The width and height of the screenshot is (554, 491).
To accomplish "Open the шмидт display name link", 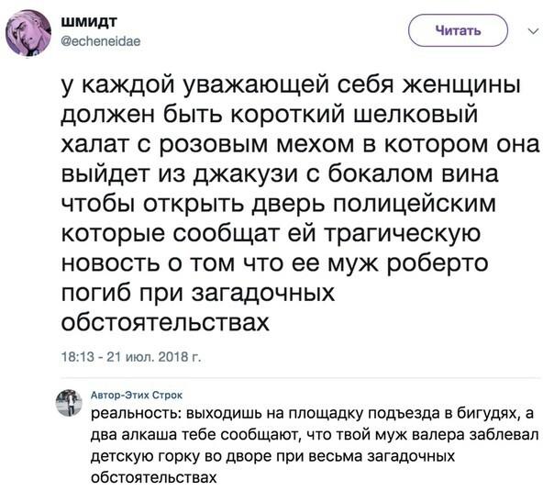I will [89, 22].
